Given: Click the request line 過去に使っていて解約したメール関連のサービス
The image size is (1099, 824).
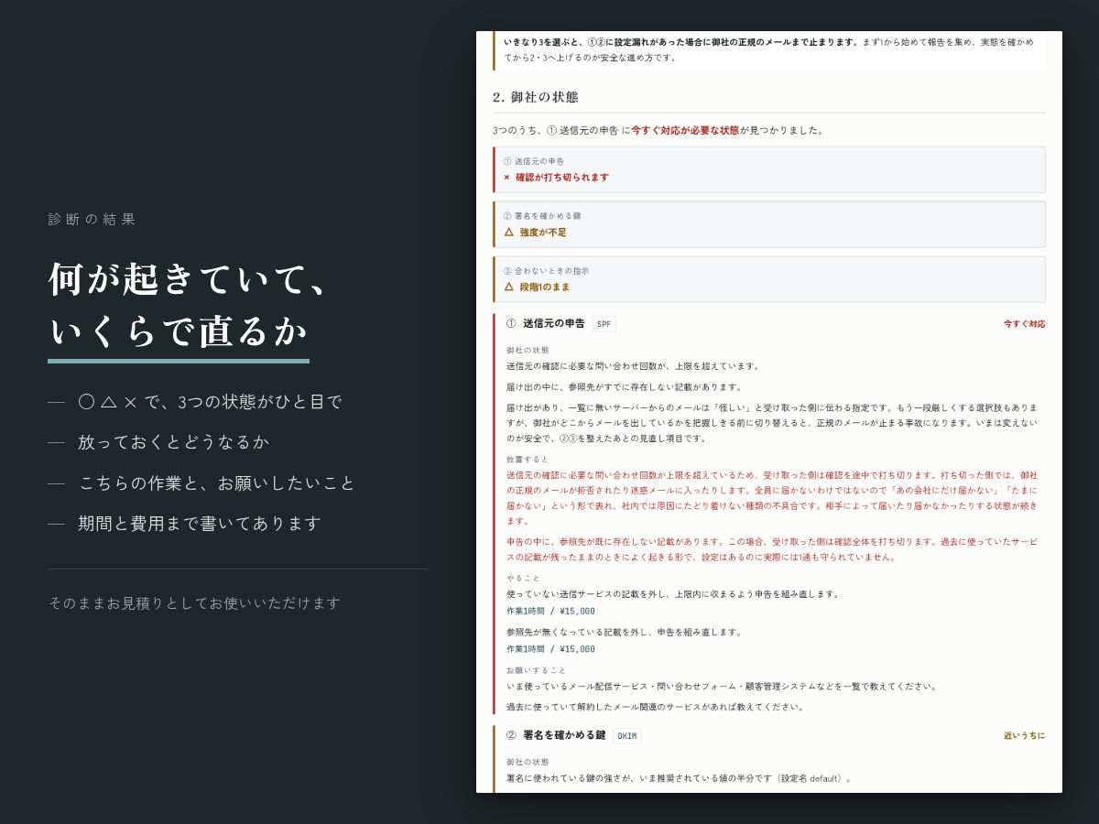Looking at the screenshot, I should (x=655, y=707).
